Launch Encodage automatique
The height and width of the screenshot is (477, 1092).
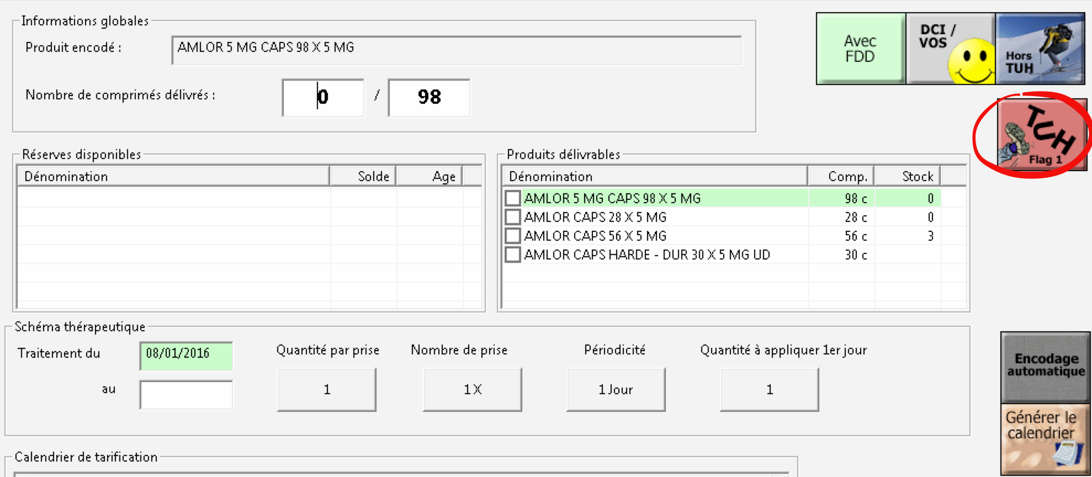[1045, 367]
